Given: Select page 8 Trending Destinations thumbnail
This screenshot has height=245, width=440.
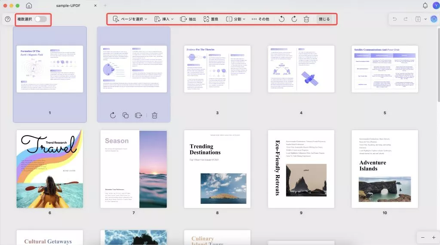Looking at the screenshot, I should (217, 169).
